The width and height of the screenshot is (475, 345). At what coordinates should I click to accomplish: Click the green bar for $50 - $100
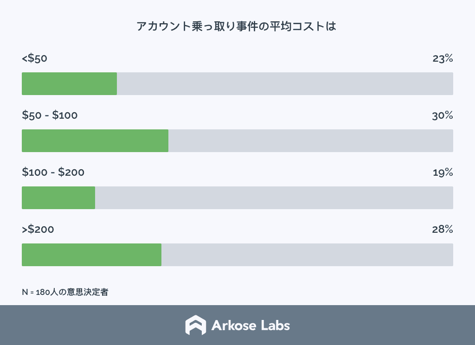tap(95, 141)
